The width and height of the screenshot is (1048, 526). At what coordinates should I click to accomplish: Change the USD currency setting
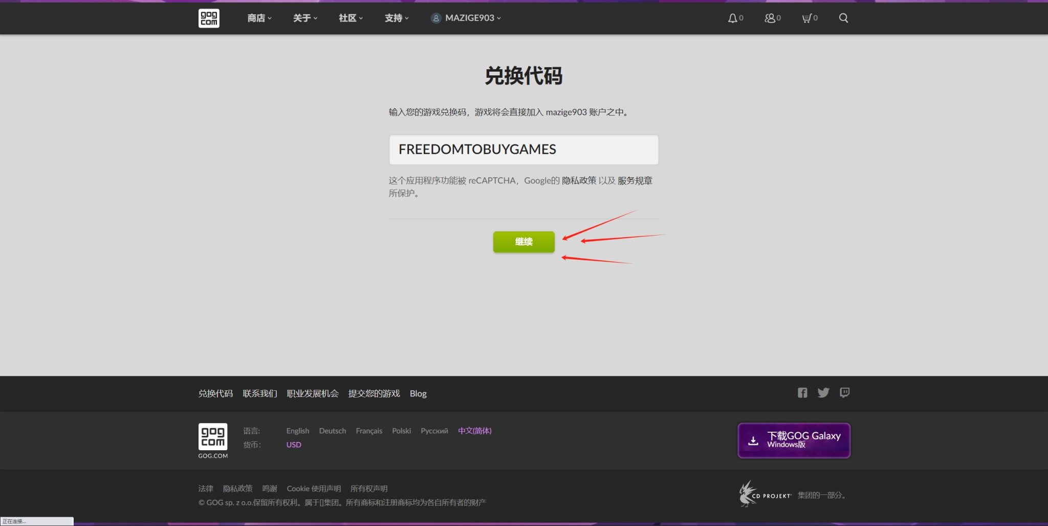tap(294, 444)
